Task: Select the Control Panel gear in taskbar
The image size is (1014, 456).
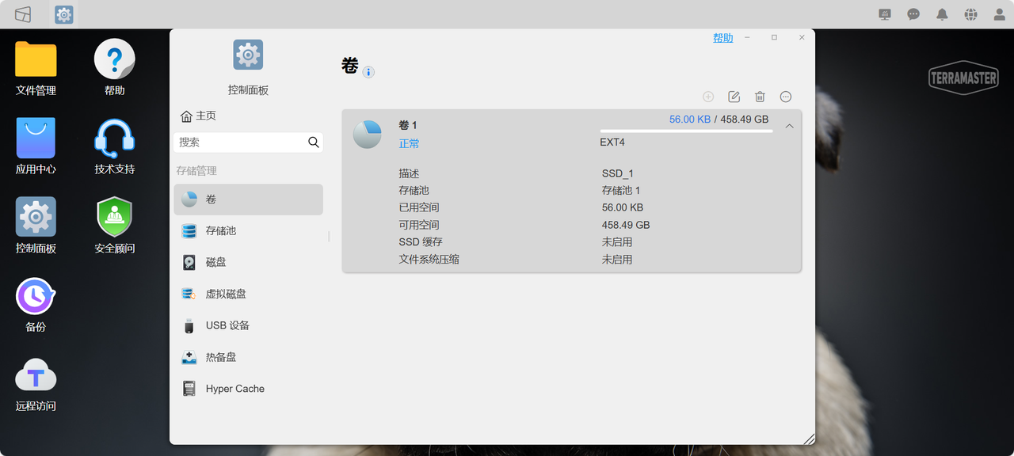Action: (64, 14)
